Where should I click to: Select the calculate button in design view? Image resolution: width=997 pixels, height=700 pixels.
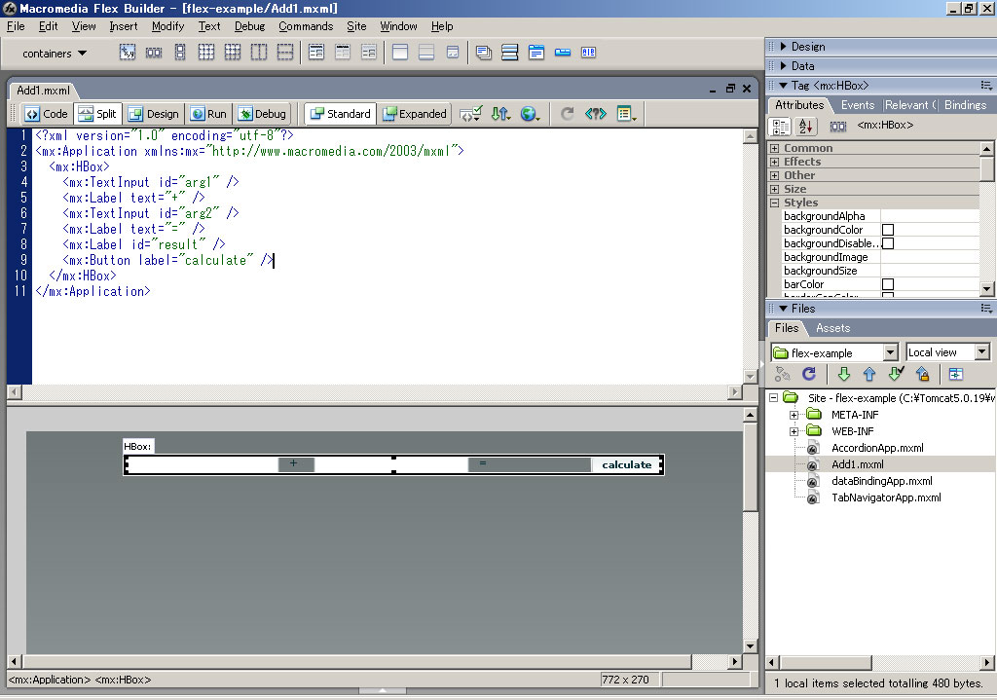click(x=626, y=464)
